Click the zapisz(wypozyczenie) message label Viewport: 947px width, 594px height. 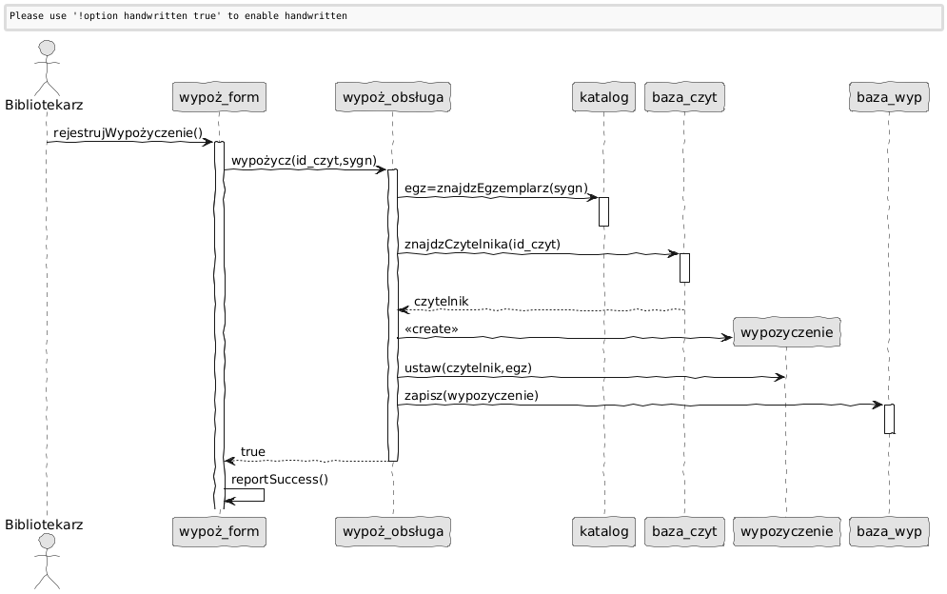(x=471, y=396)
